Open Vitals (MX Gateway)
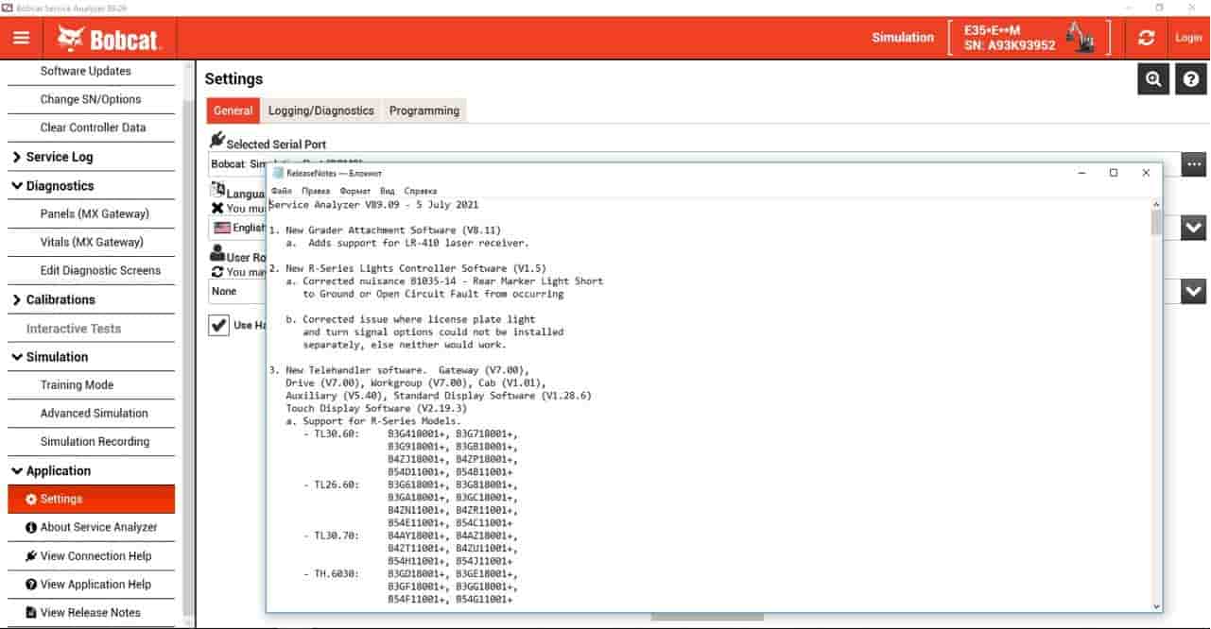The height and width of the screenshot is (629, 1211). pos(92,242)
